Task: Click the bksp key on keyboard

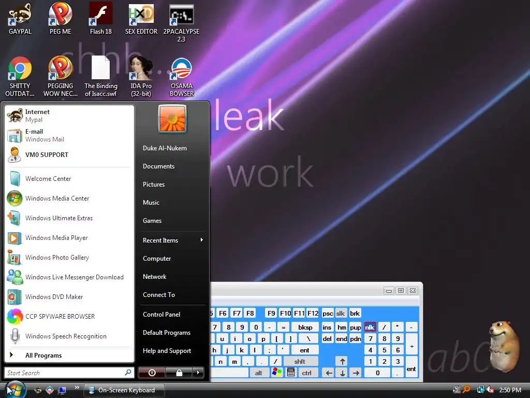Action: (x=305, y=328)
